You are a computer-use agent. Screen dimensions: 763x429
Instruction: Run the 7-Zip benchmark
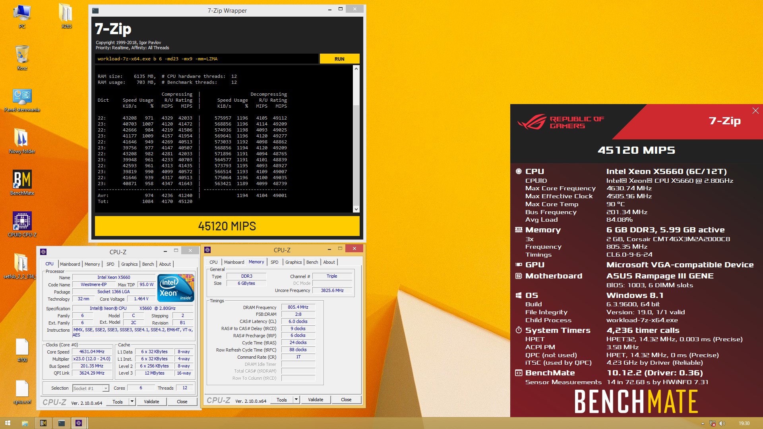[x=339, y=59]
